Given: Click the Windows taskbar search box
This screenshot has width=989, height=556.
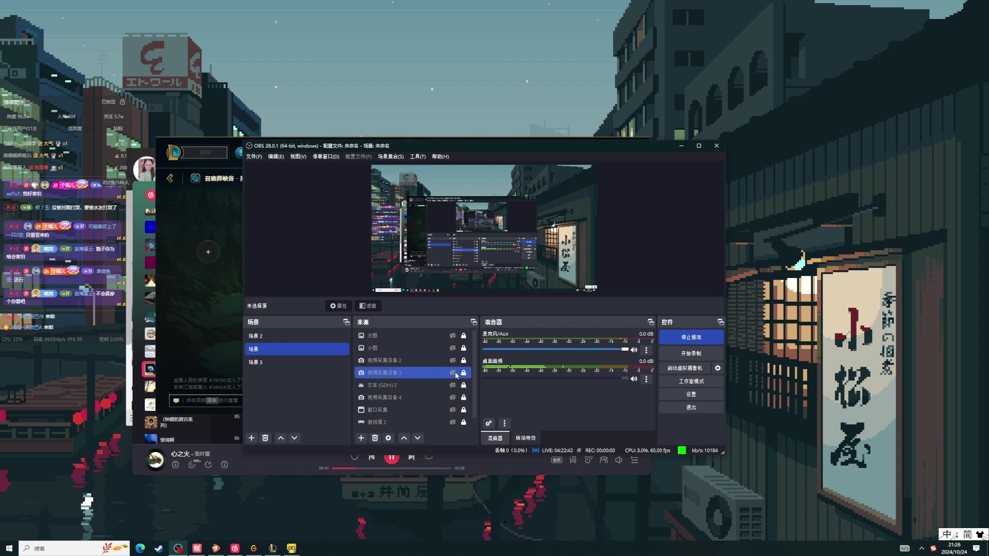Looking at the screenshot, I should coord(74,548).
